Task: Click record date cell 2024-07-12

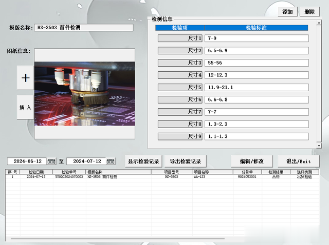Action: click(36, 177)
